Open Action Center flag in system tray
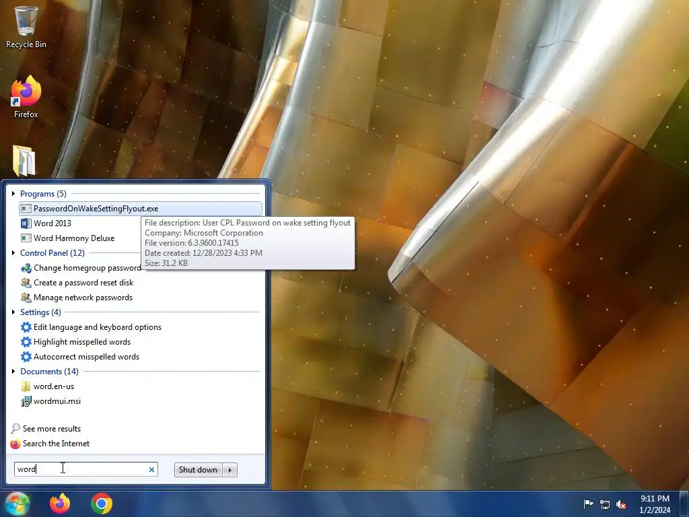This screenshot has height=517, width=689. [588, 504]
